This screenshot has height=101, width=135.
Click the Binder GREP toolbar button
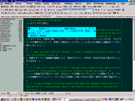coord(22,10)
